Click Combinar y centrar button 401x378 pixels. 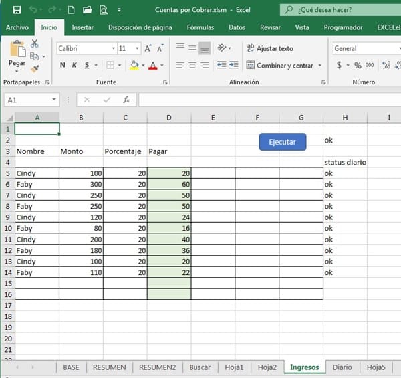pyautogui.click(x=279, y=65)
